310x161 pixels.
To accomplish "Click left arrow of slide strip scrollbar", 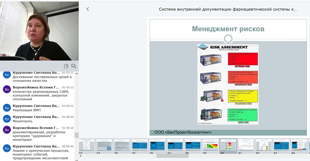I will point(81,156).
